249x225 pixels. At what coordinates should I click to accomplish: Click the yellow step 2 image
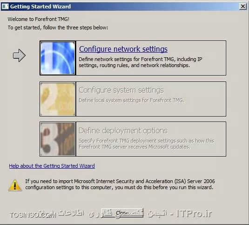tap(58, 99)
